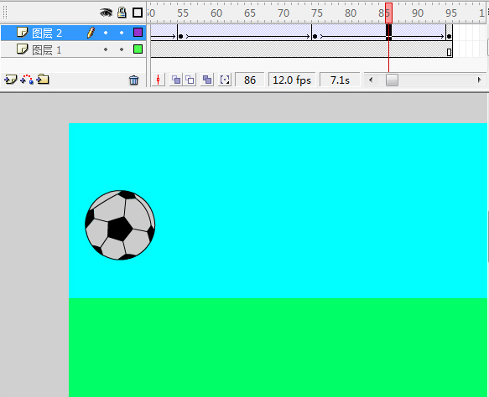The width and height of the screenshot is (489, 397).
Task: Delete layer with trash icon
Action: [134, 80]
